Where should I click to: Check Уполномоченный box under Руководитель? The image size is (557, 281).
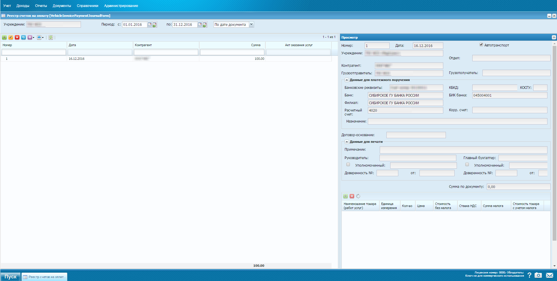(348, 165)
